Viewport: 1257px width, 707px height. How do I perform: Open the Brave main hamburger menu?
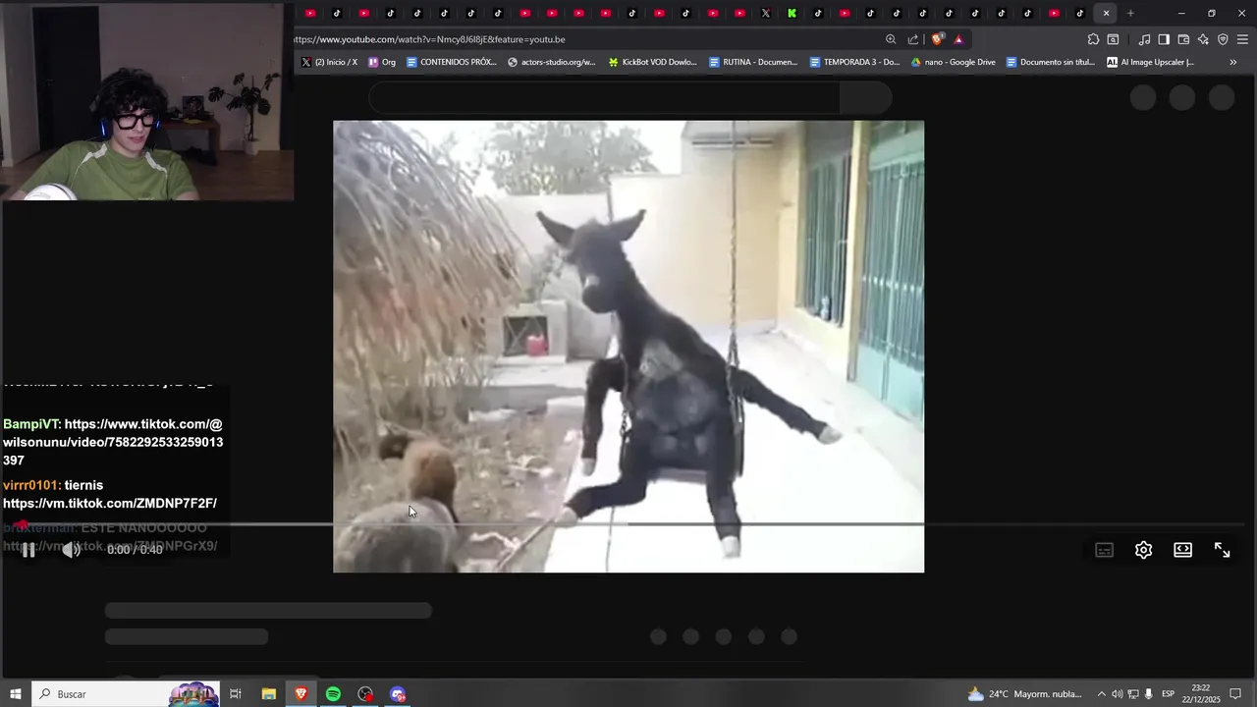tap(1242, 39)
